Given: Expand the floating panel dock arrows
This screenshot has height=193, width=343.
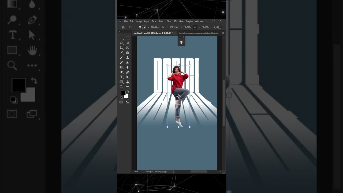Looking at the screenshot, I should click(x=180, y=37).
